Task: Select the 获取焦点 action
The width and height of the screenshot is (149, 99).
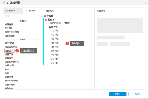Action: click(x=9, y=88)
